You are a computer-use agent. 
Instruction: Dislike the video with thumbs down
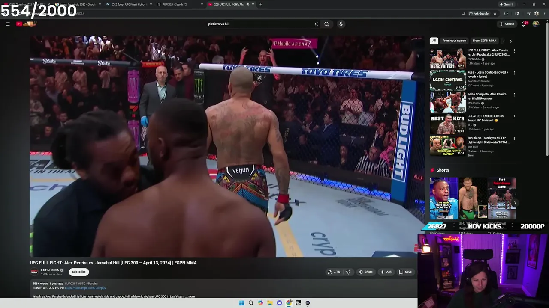(348, 272)
